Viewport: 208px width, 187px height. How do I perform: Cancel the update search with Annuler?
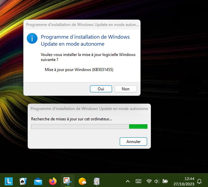[x=133, y=142]
